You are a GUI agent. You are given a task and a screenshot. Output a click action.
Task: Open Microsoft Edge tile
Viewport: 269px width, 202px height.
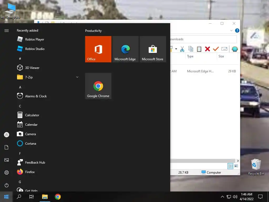click(125, 49)
